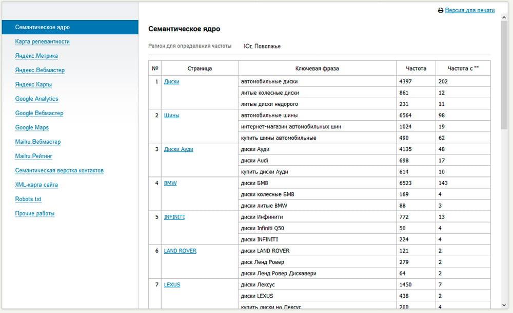Viewport: 513px width, 313px height.
Task: Open XML-карта сайта section
Action: [x=36, y=185]
